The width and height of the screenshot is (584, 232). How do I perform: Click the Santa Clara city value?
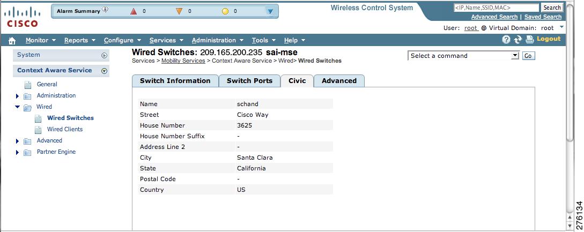click(x=255, y=158)
